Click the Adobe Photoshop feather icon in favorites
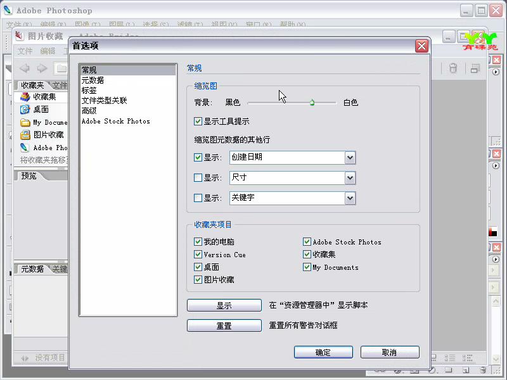Screen dimensions: 507x380 click(x=25, y=148)
